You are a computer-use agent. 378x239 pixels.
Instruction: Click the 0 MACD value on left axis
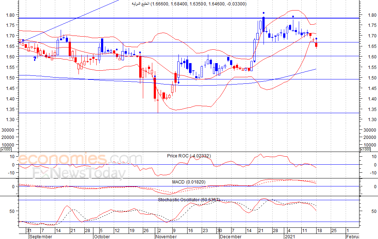click(13, 186)
